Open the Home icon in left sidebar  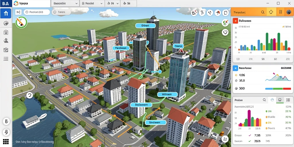[6, 13]
